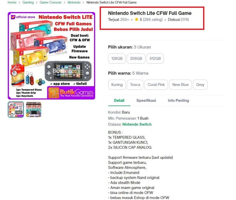Go to Home breadcrumb link

pos(12,2)
